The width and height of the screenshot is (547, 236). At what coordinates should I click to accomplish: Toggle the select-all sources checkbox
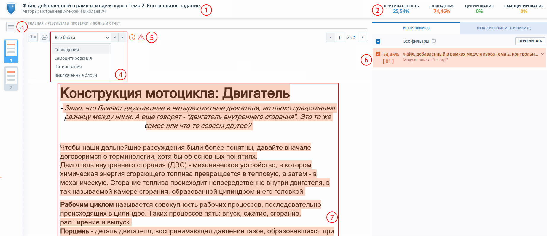click(378, 41)
